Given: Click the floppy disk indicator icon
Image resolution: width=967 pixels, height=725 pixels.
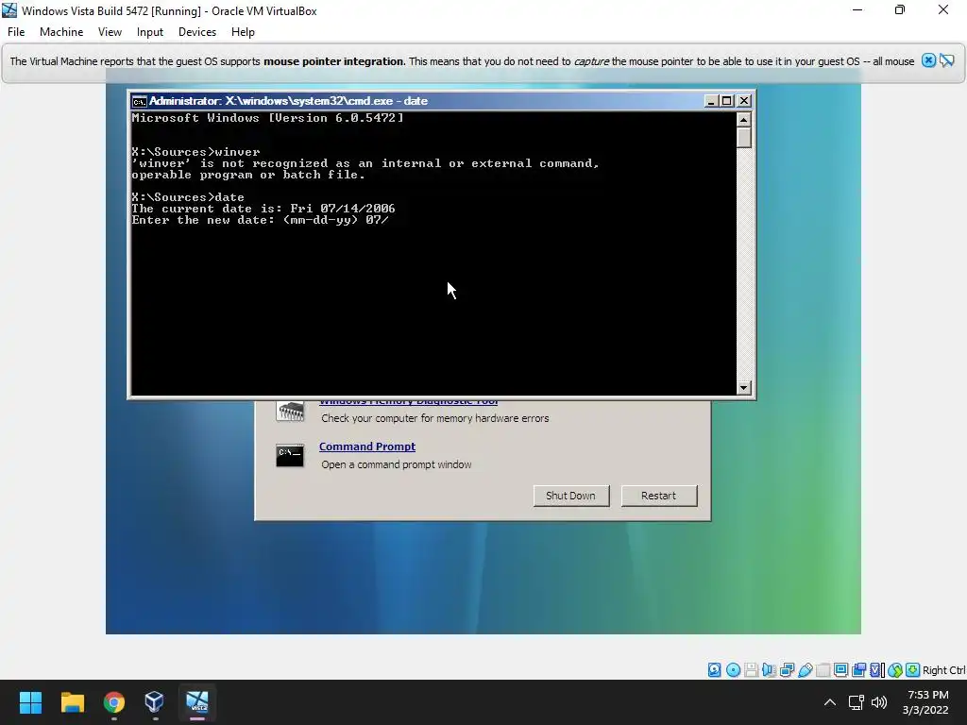Looking at the screenshot, I should click(751, 670).
